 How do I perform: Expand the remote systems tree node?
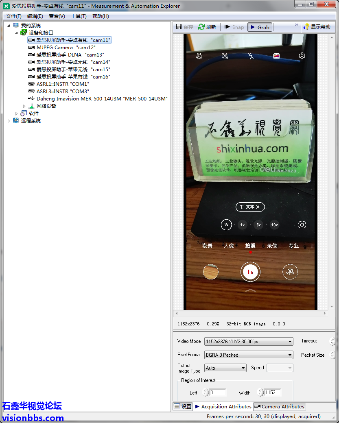(9, 121)
